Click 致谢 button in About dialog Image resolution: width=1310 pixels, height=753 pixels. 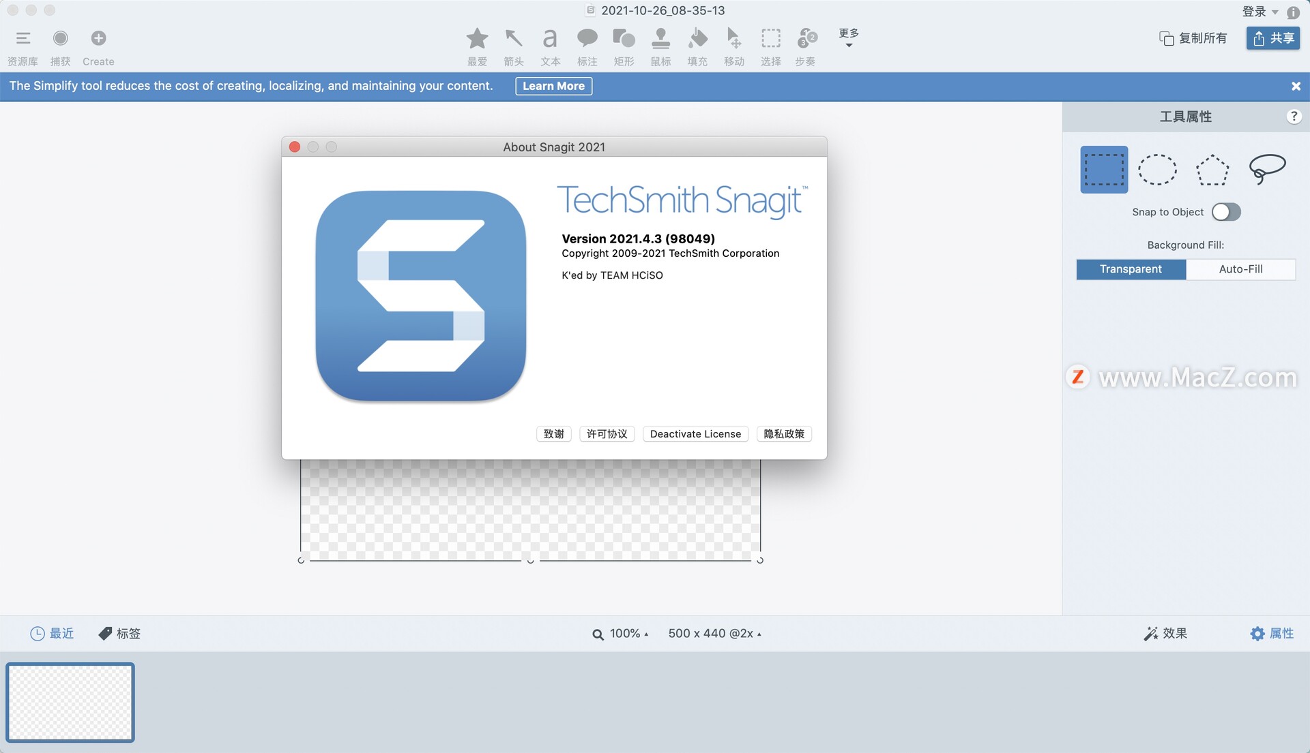click(553, 434)
